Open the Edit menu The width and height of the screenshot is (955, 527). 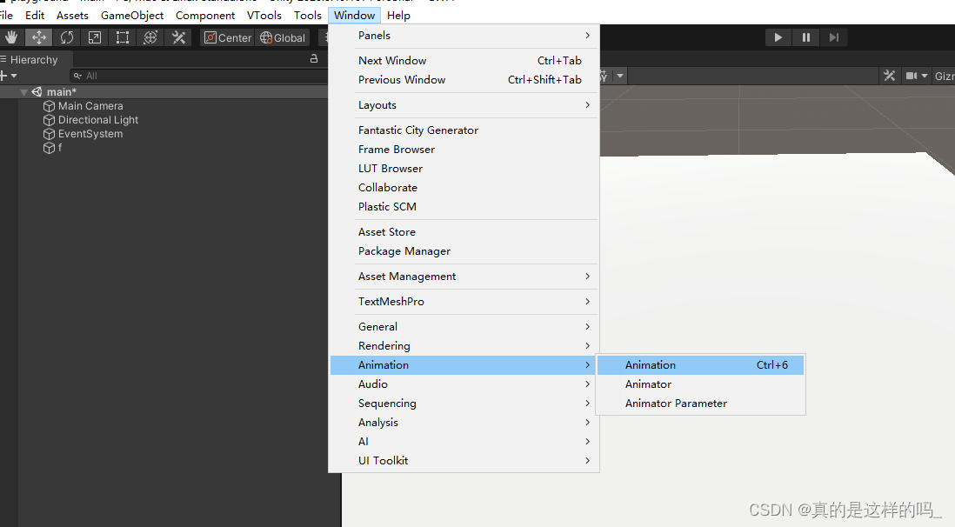(x=35, y=16)
